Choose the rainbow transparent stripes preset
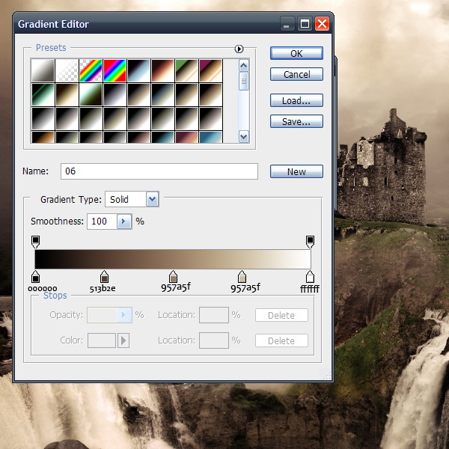The width and height of the screenshot is (449, 449). coord(91,70)
